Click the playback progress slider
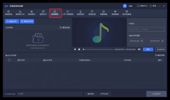The width and height of the screenshot is (170, 100). pos(98,49)
